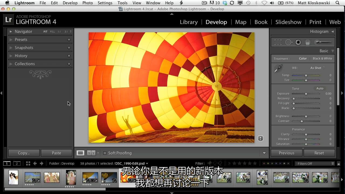Select the Adjustment Brush tool
The width and height of the screenshot is (345, 194).
tap(323, 42)
